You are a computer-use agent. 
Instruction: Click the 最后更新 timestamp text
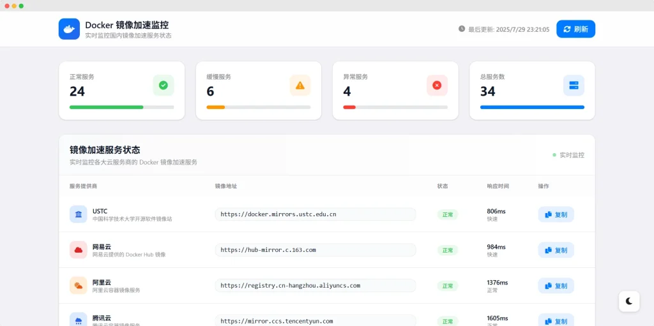(x=509, y=29)
